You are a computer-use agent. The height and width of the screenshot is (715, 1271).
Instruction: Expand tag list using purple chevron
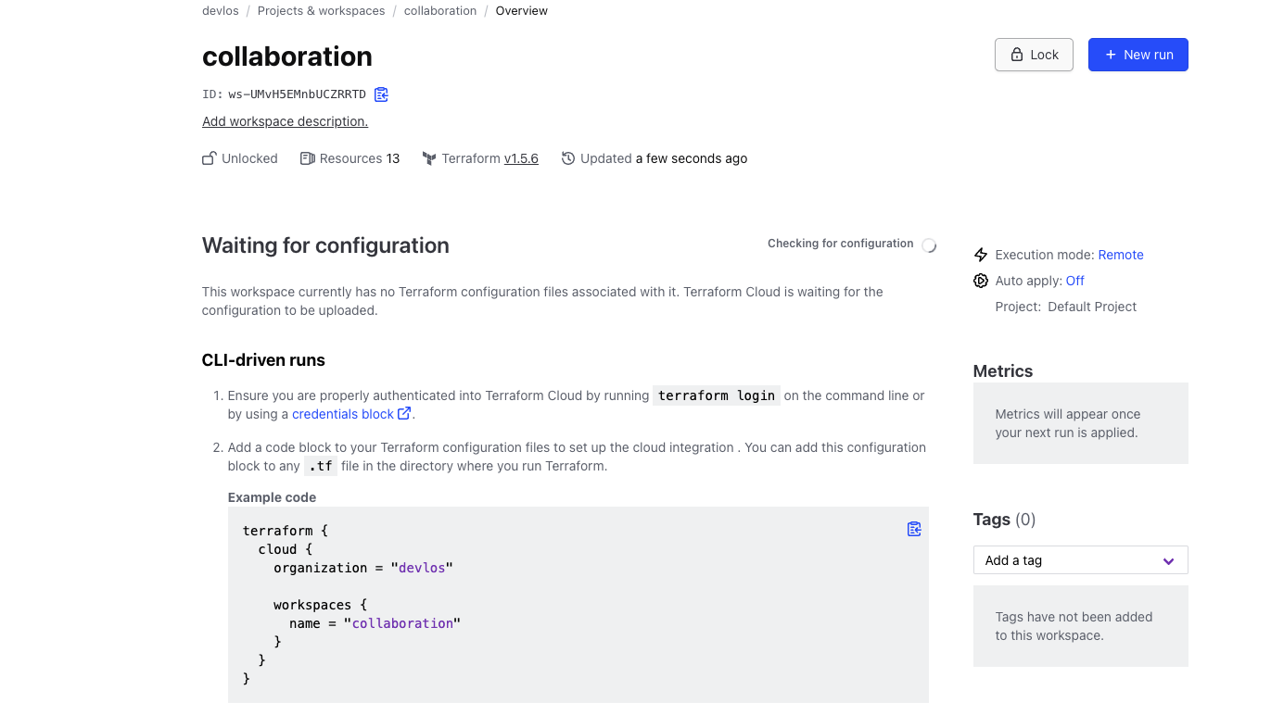(1169, 560)
